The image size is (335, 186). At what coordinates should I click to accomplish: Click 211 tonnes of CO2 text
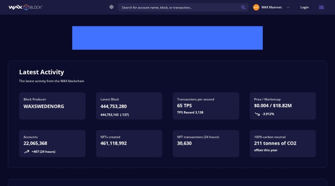point(275,143)
